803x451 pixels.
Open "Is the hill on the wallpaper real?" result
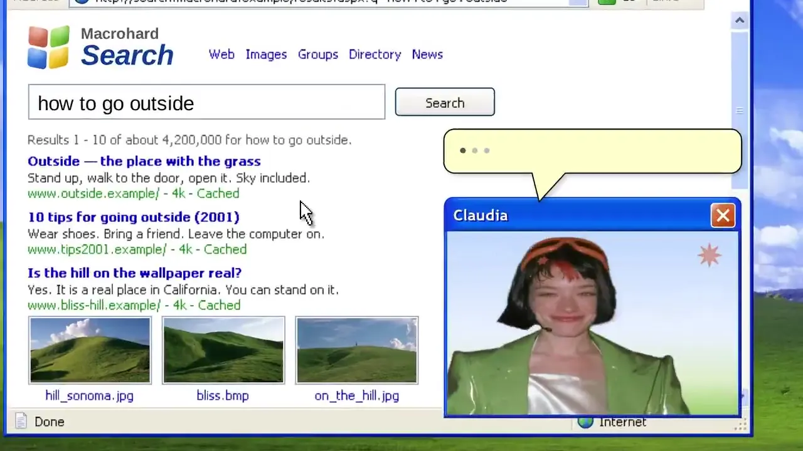click(134, 273)
